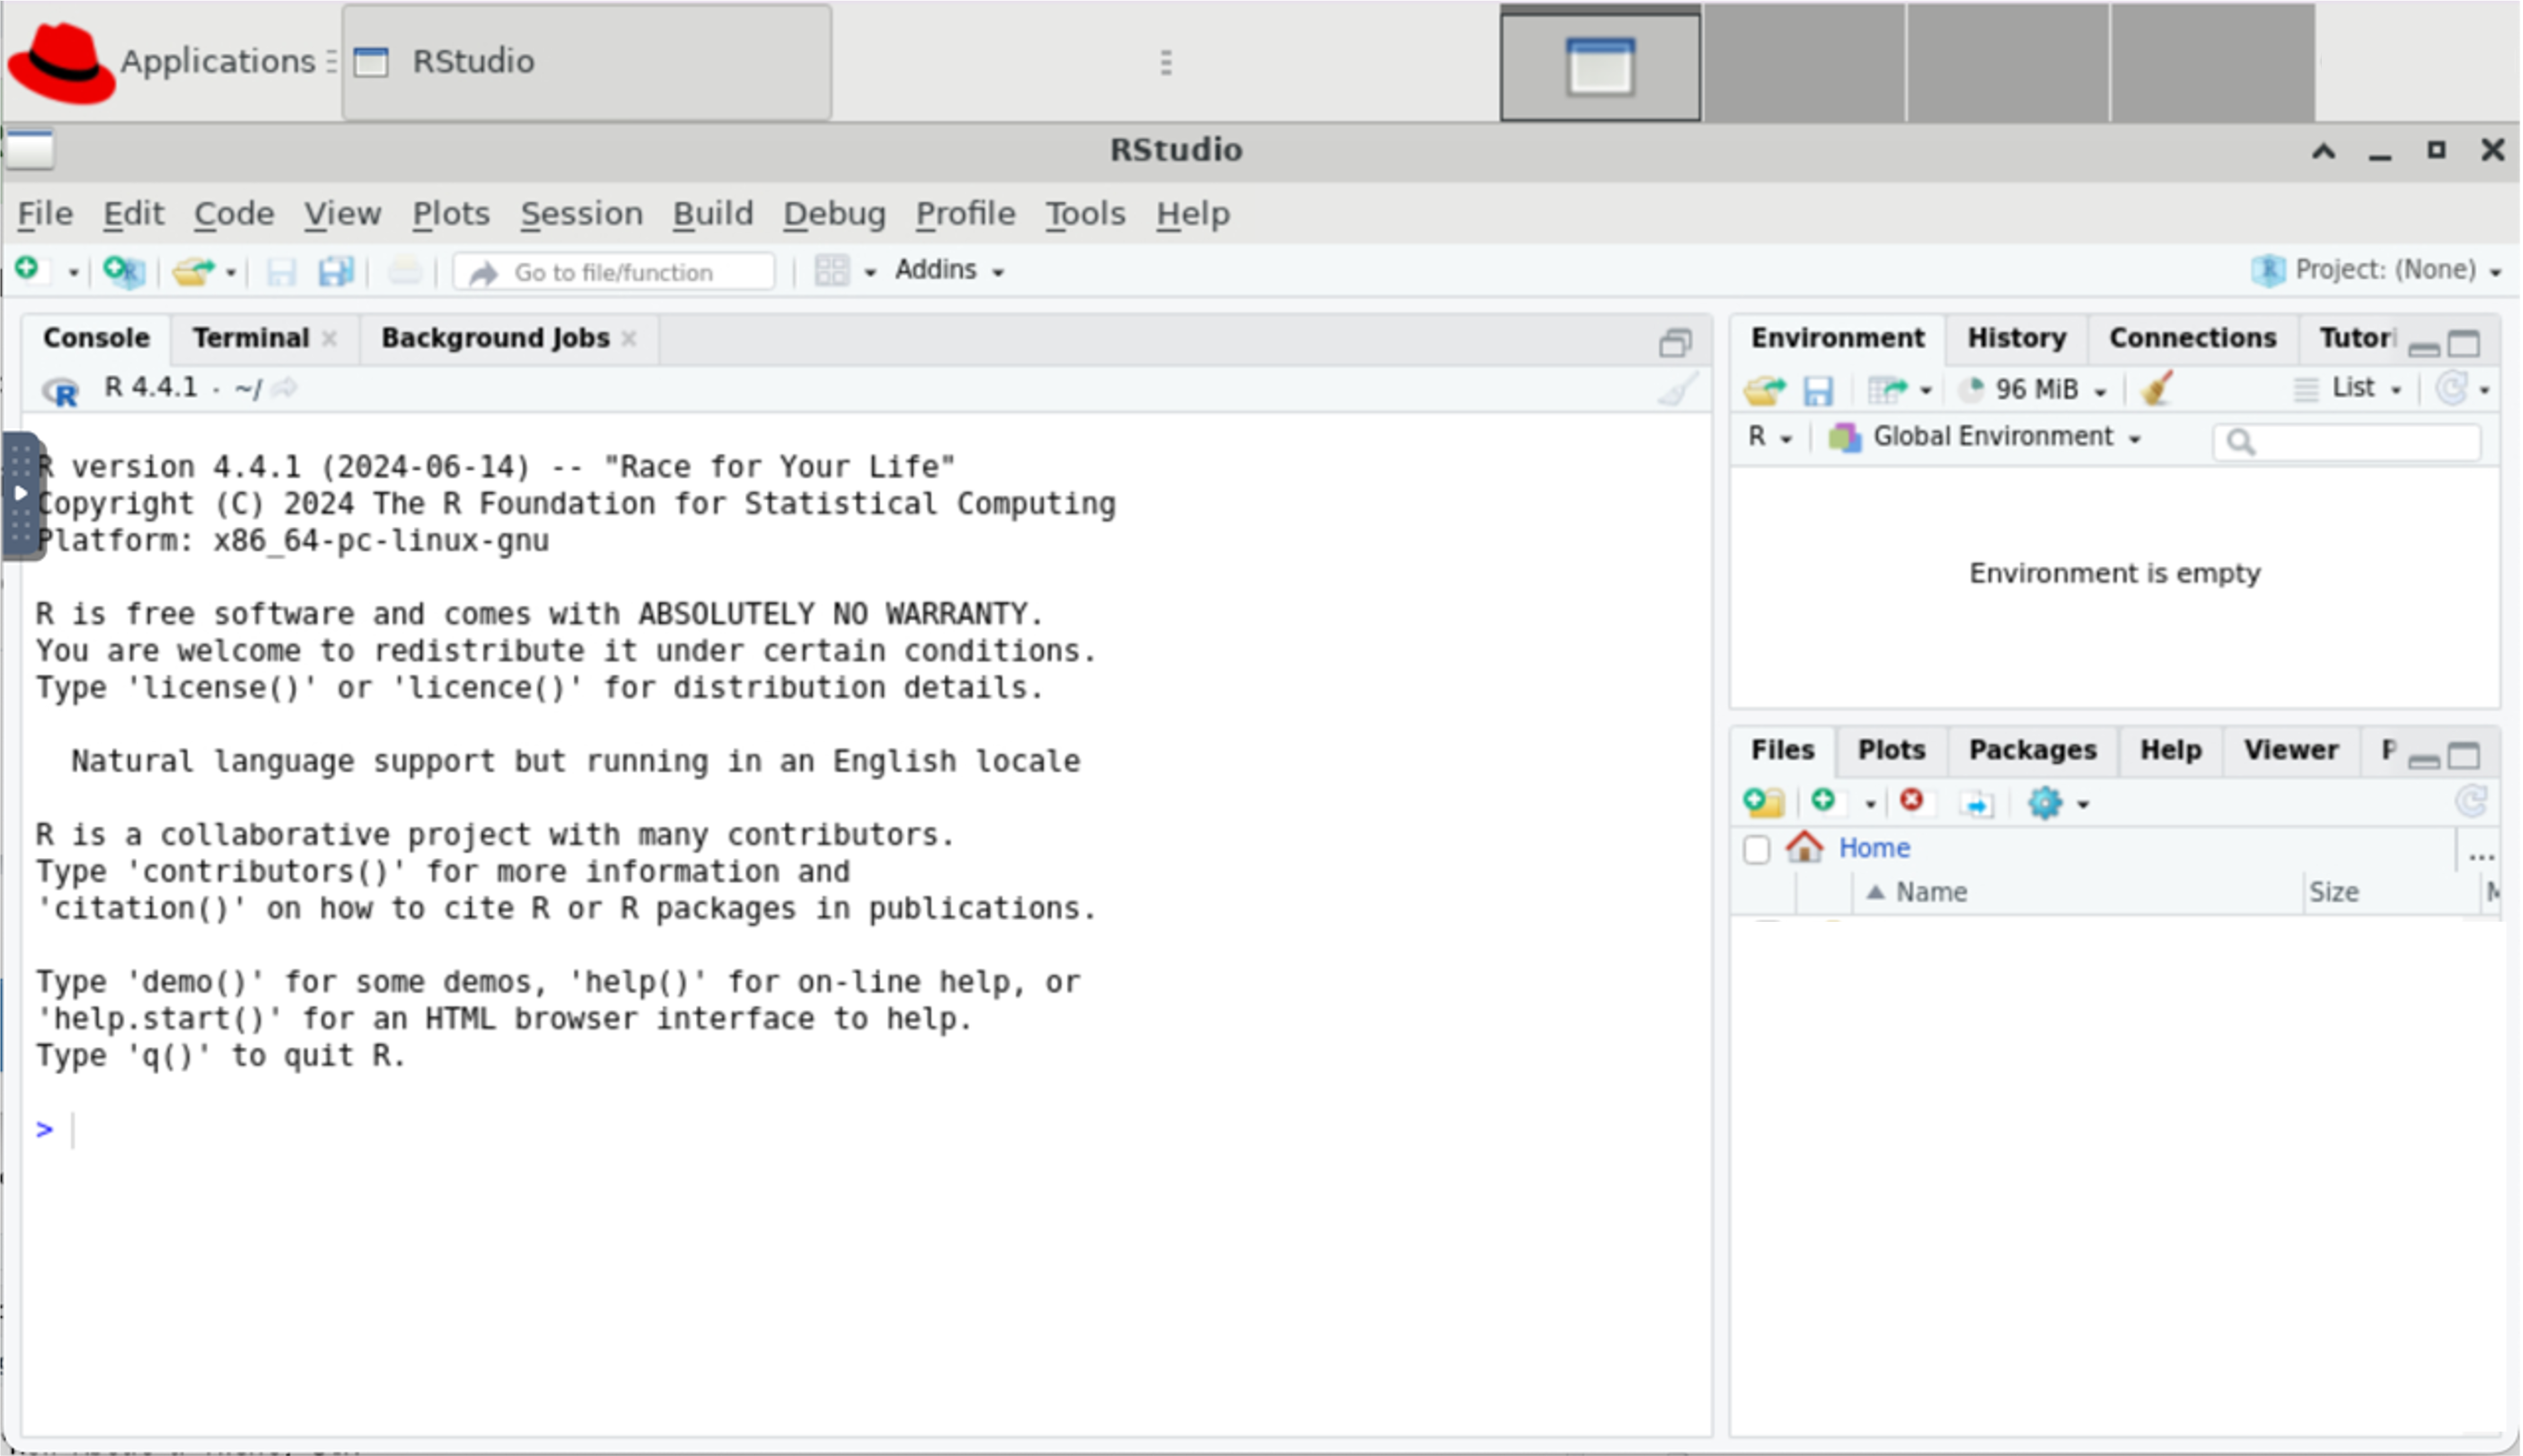Viewport: 2523px width, 1456px height.
Task: Click the broom icon to clear Environment objects
Action: [x=2156, y=388]
